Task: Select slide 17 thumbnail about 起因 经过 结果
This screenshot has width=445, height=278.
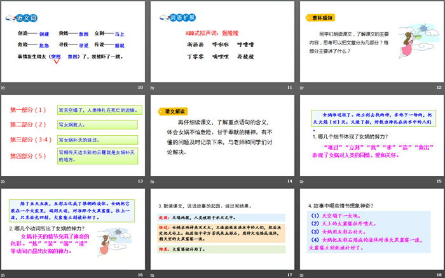Action: click(222, 229)
